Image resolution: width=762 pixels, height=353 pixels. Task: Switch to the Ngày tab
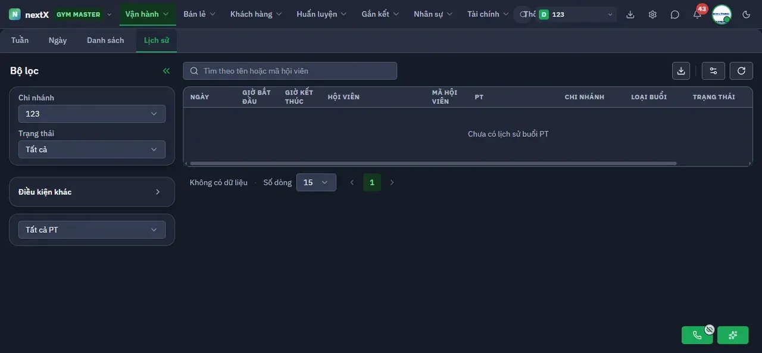click(58, 40)
